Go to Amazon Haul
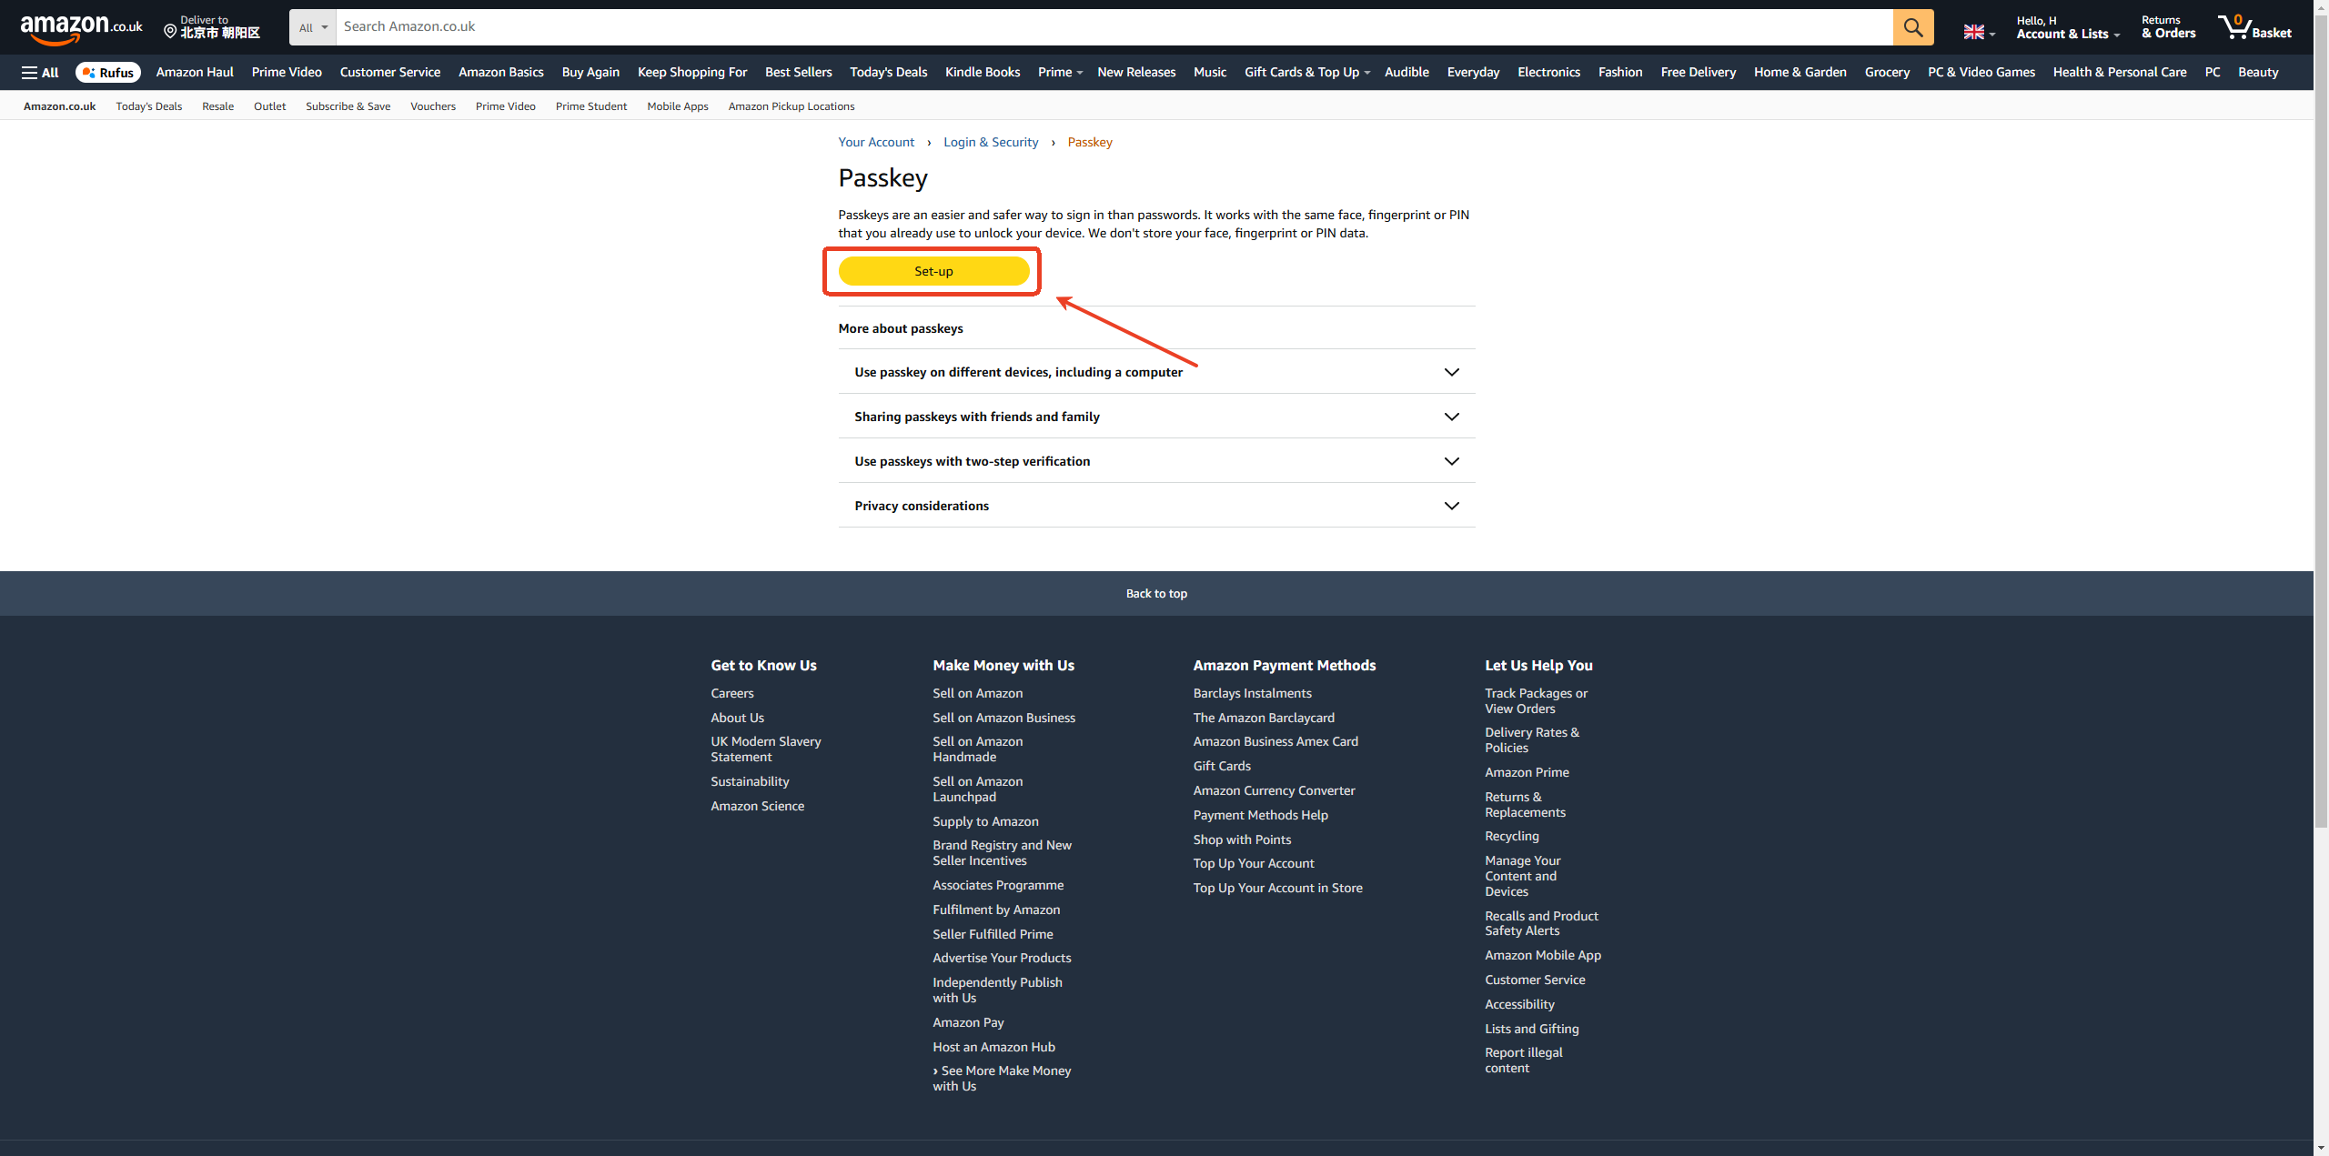The height and width of the screenshot is (1156, 2329). (x=195, y=73)
